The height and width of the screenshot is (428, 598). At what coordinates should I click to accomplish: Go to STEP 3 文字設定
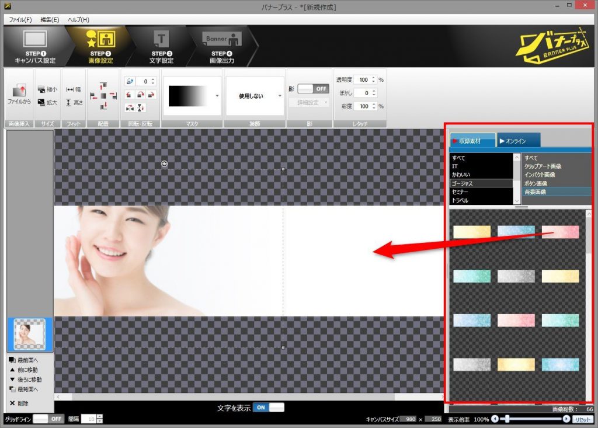[161, 46]
